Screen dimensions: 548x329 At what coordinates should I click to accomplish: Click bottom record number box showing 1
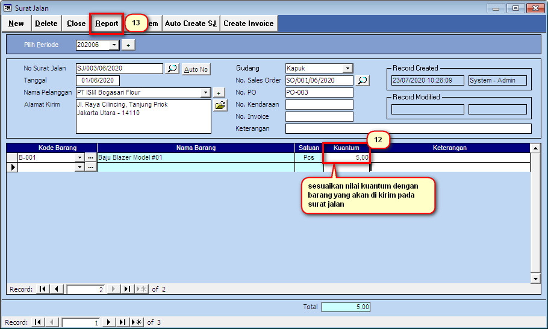click(81, 322)
